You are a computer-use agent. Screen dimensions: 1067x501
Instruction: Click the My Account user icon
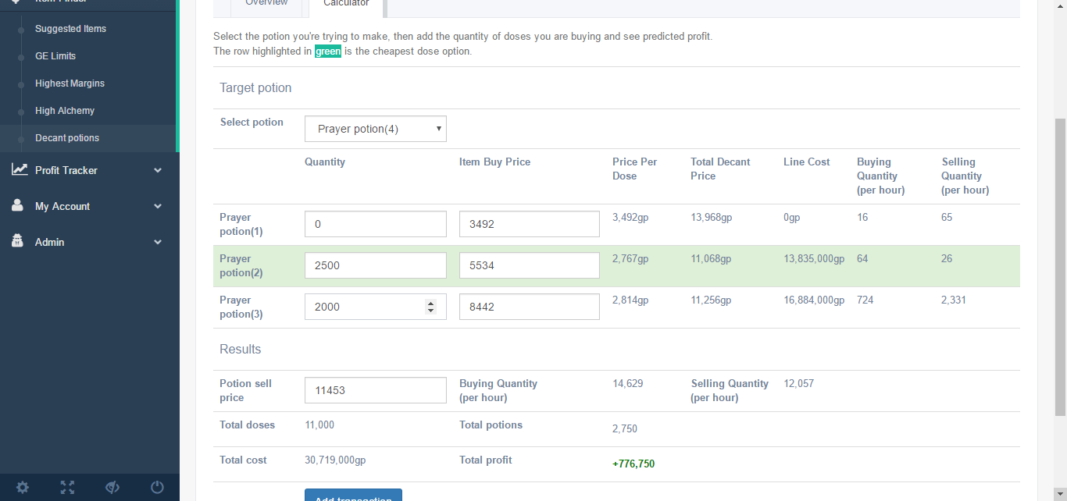17,206
